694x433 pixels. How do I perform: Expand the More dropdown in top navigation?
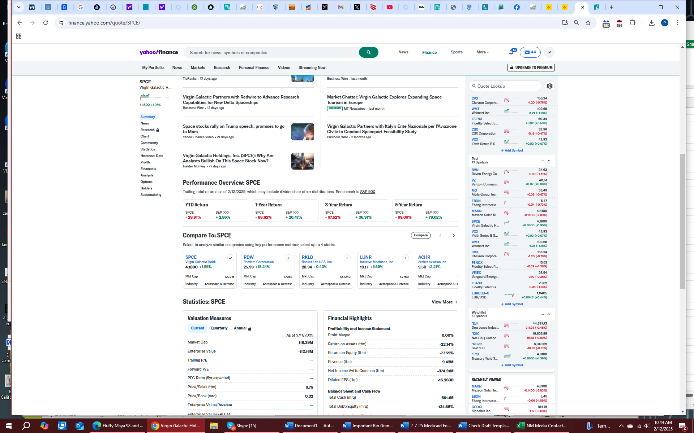click(x=483, y=52)
